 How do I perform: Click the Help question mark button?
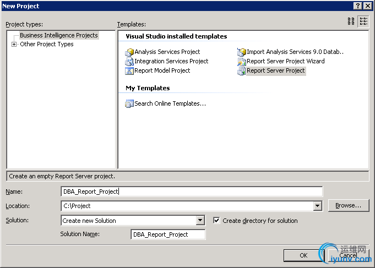pos(358,6)
